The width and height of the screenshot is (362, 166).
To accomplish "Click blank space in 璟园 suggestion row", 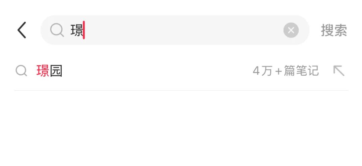I will 154,71.
